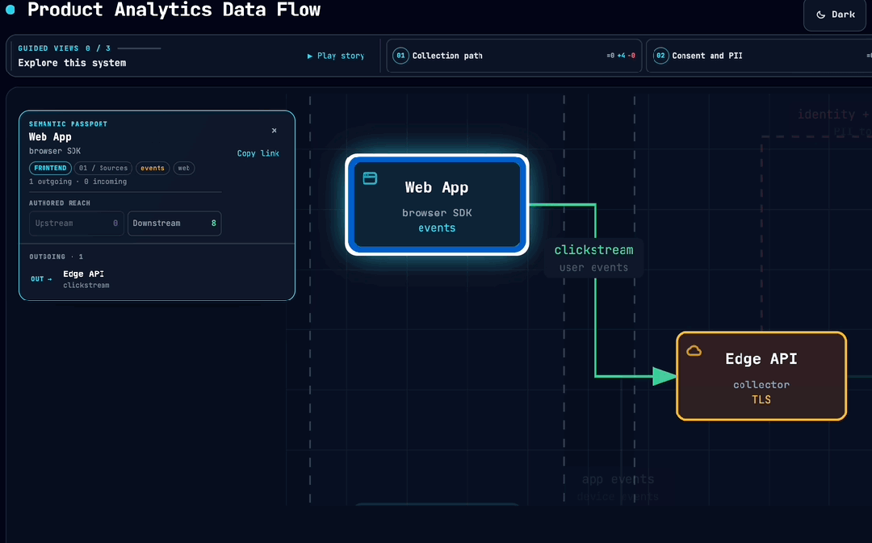
Task: Click the "Explore this system" text
Action: (72, 63)
